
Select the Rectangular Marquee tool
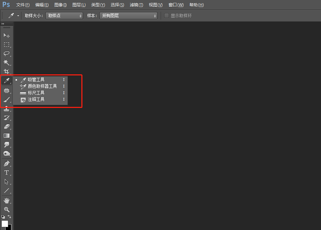7,44
